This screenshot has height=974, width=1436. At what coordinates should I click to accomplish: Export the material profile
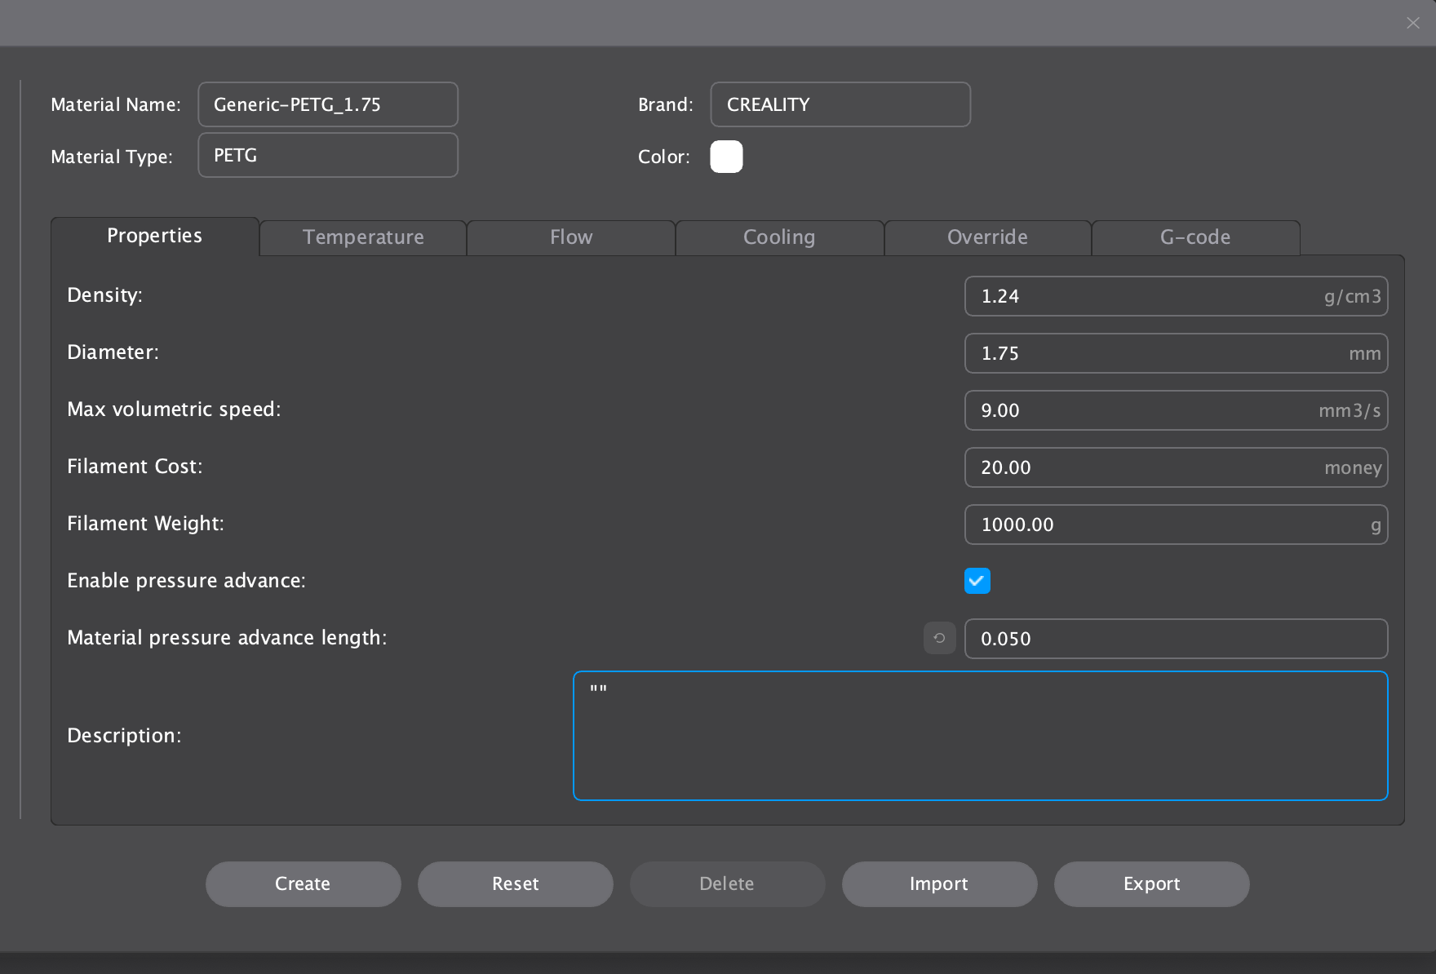[x=1151, y=884]
